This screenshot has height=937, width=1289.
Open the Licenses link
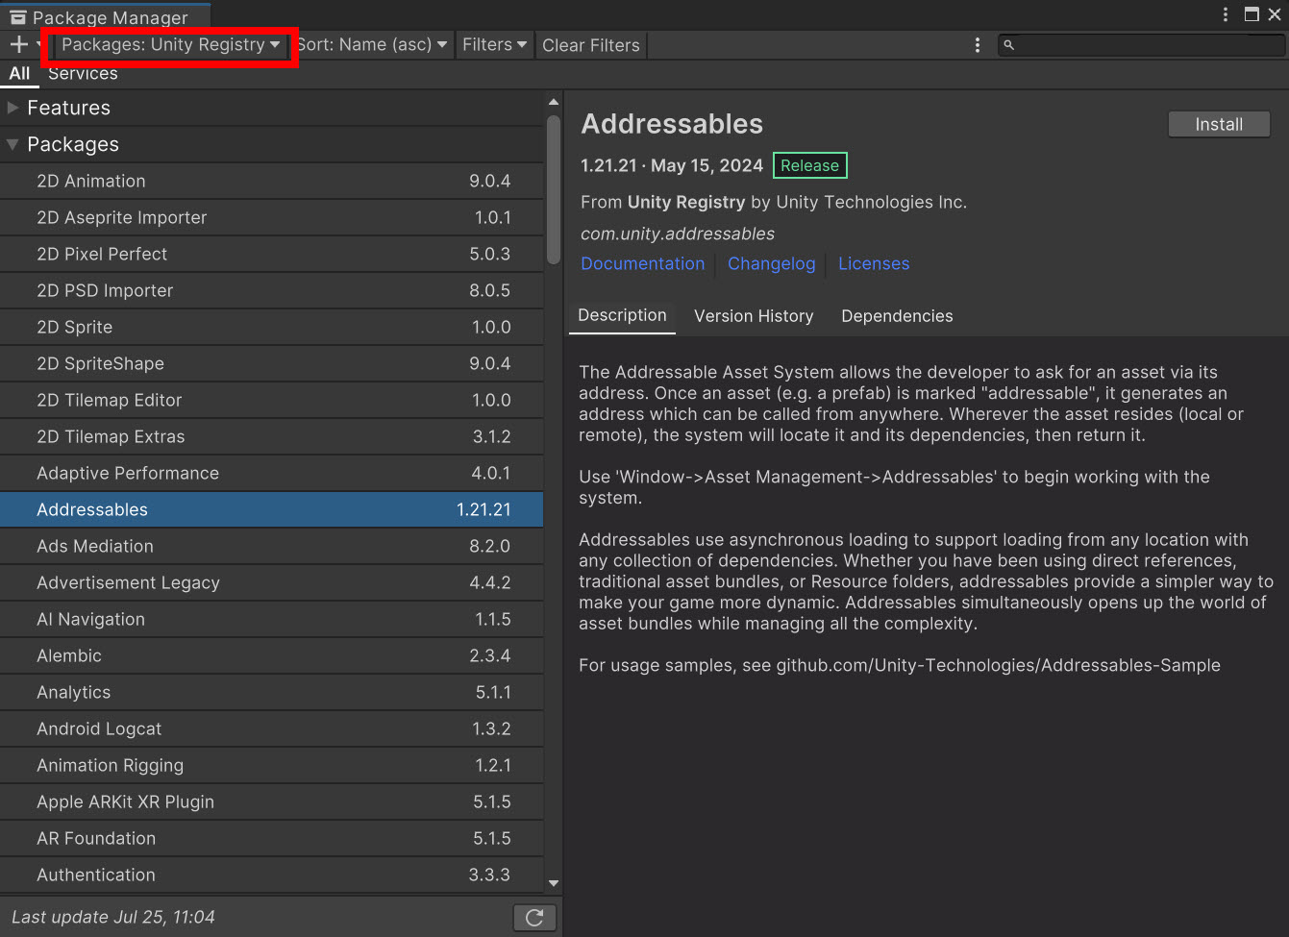tap(874, 263)
